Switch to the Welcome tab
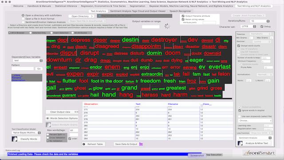The width and height of the screenshot is (284, 160). coord(18,6)
